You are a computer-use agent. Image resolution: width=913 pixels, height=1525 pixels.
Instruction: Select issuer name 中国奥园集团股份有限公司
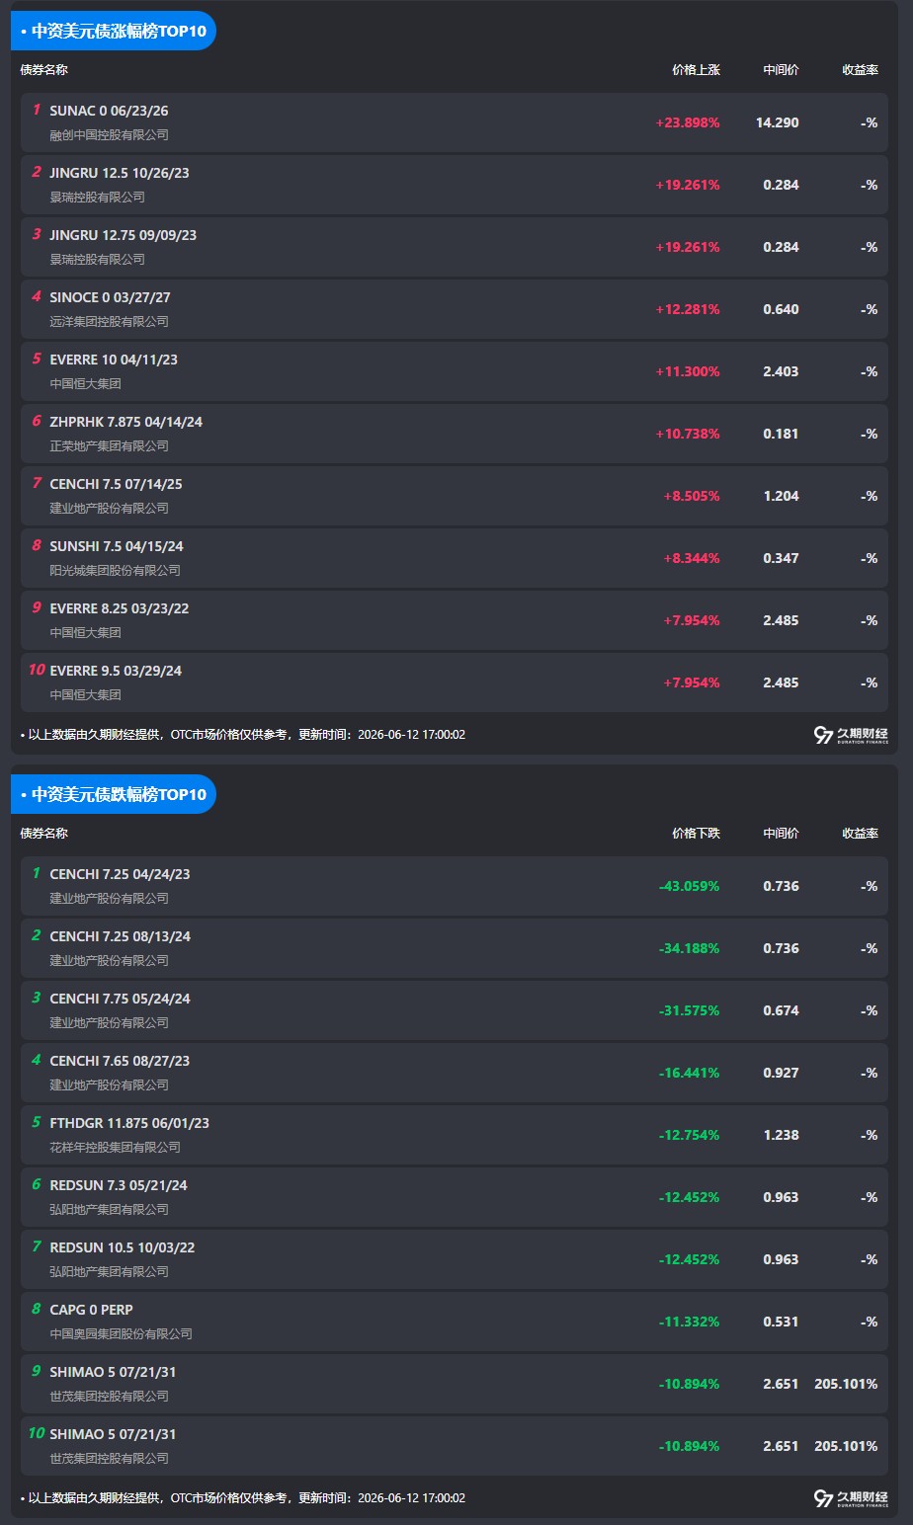click(122, 1333)
